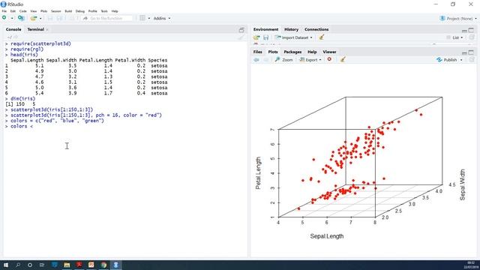Open the Project (None) menu

458,18
